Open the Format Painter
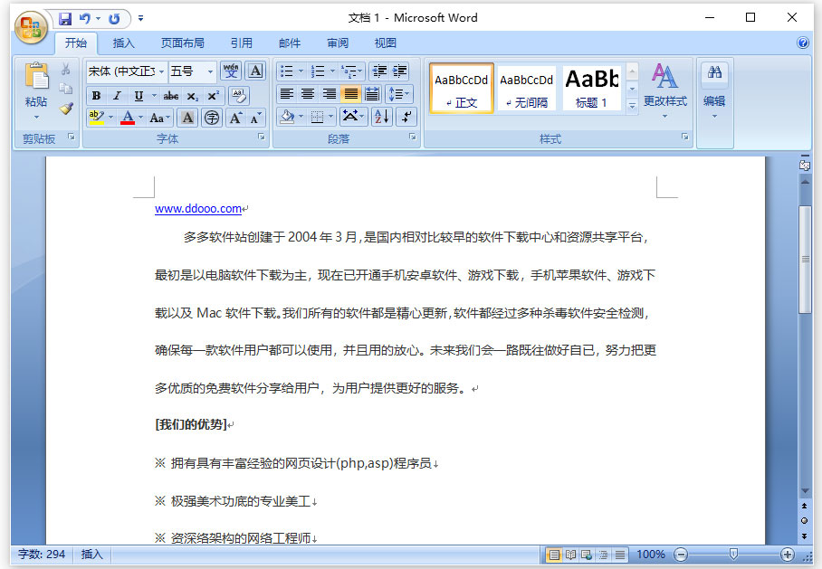Viewport: 822px width, 569px height. [66, 109]
